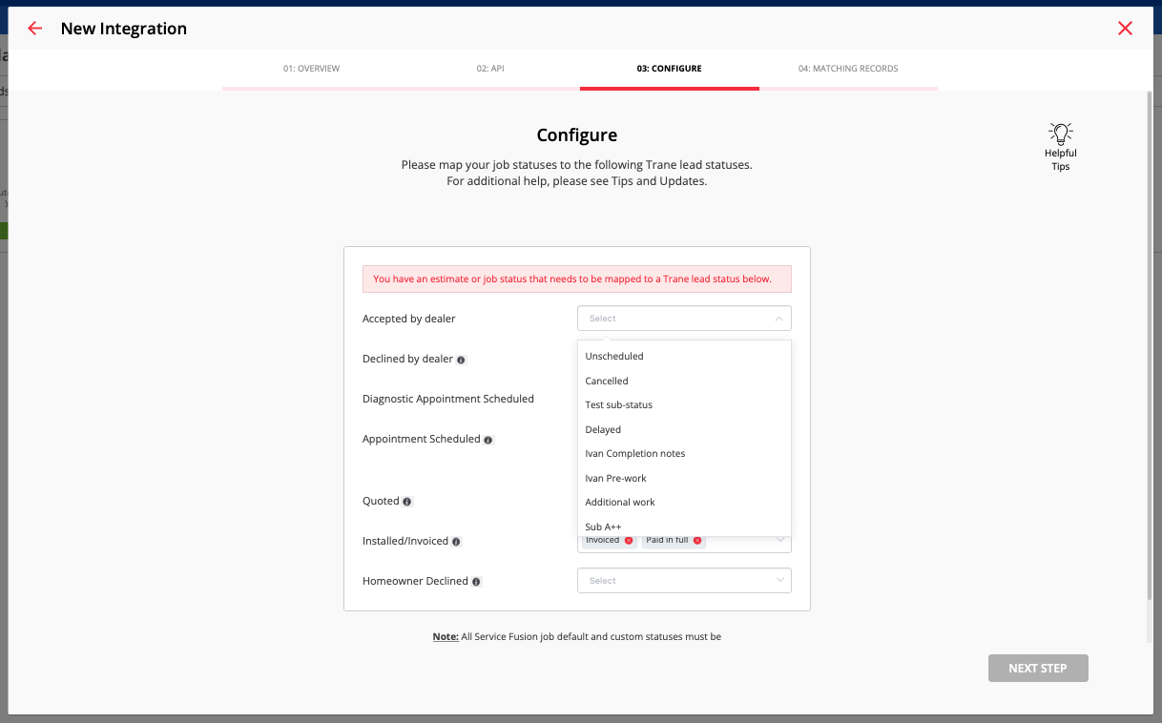Click the Next Step button

1038,668
